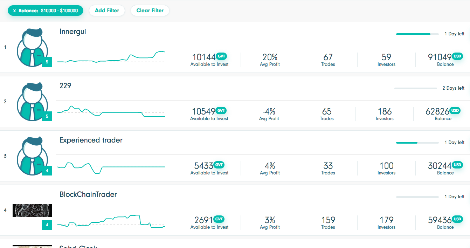Click the 10549 available to invest amount
This screenshot has height=248, width=470.
204,111
